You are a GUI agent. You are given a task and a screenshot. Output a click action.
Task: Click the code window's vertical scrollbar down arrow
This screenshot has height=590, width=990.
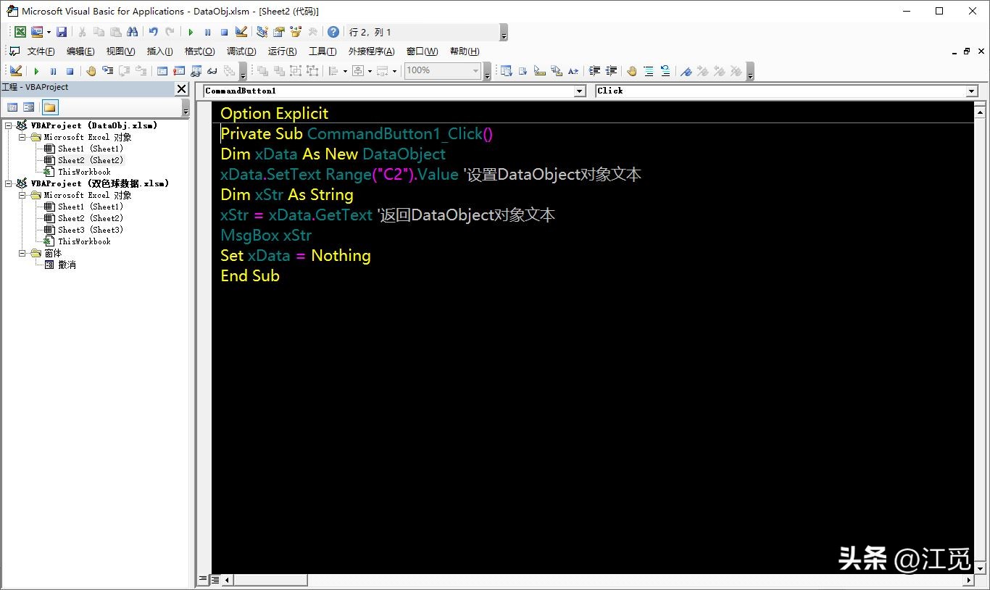tap(979, 568)
